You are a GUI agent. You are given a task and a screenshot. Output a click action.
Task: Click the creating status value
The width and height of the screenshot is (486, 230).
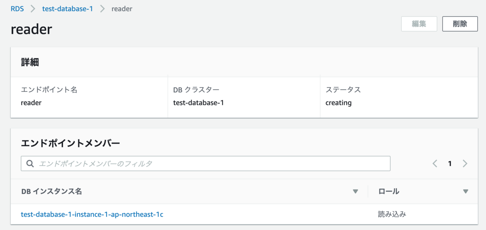[338, 103]
